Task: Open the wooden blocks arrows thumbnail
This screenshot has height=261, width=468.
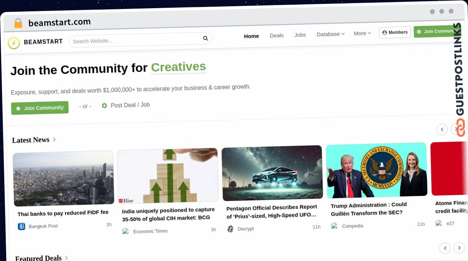Action: click(x=168, y=176)
